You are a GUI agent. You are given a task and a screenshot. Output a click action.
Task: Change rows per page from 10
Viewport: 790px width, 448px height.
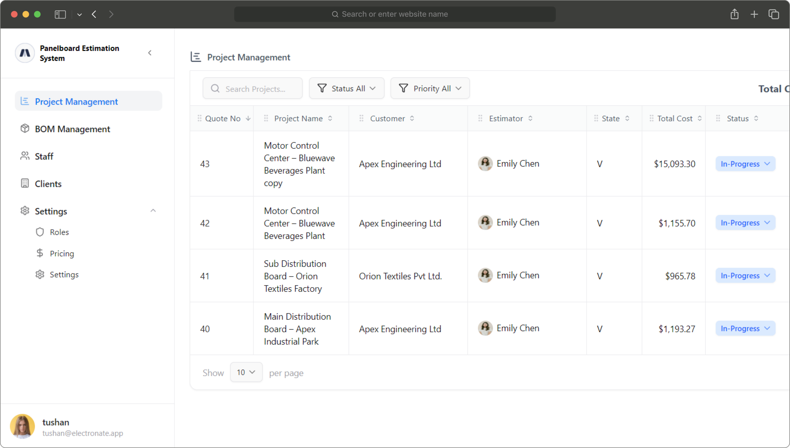coord(246,372)
